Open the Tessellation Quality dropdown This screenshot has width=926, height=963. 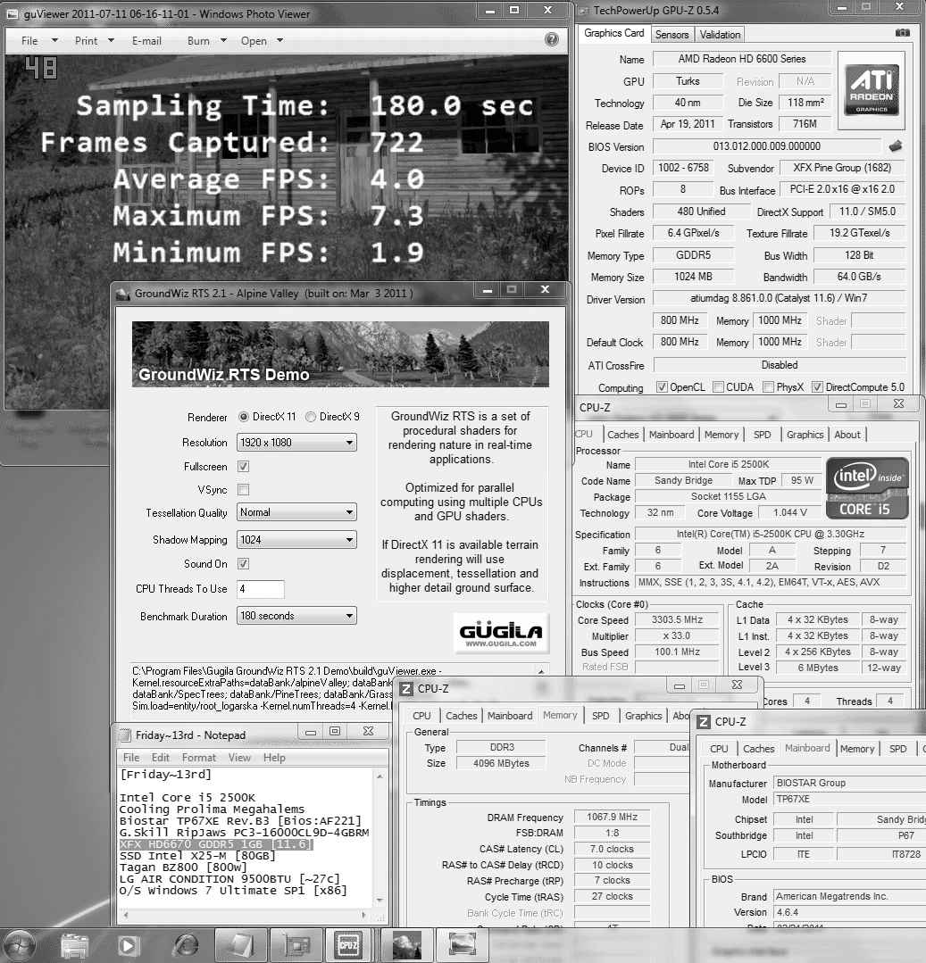[296, 512]
